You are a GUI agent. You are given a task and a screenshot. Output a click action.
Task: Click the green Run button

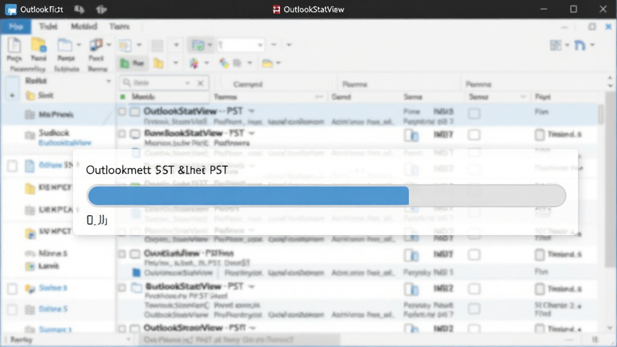[132, 63]
